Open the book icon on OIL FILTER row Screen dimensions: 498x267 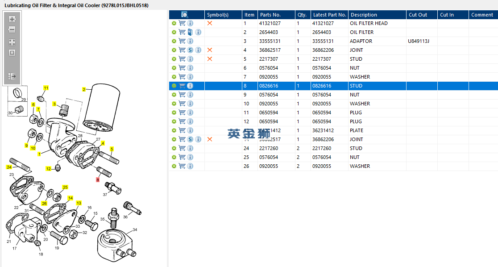tap(190, 32)
